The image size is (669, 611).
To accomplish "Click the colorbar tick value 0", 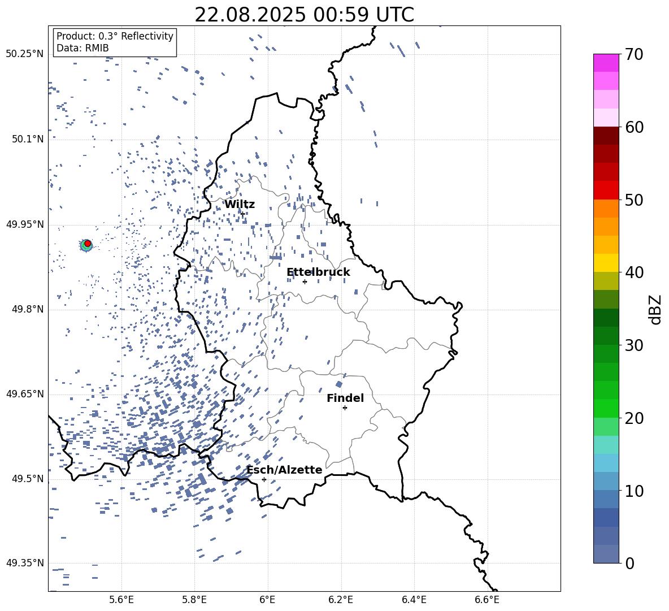I will tap(630, 563).
